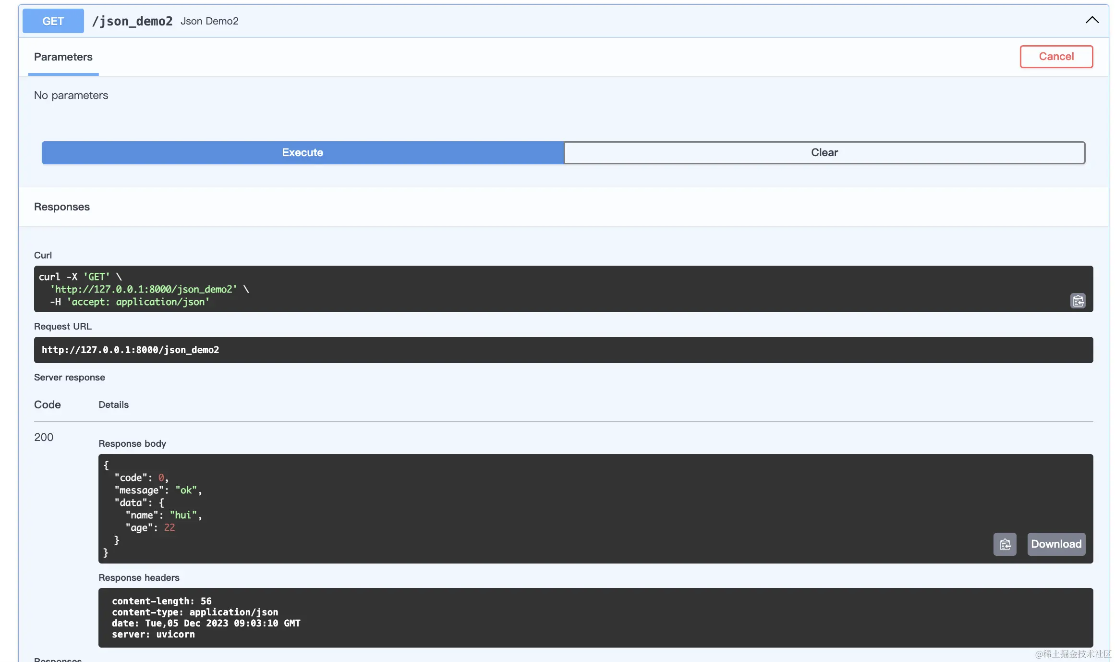Copy the response body to clipboard
This screenshot has width=1115, height=662.
tap(1005, 544)
